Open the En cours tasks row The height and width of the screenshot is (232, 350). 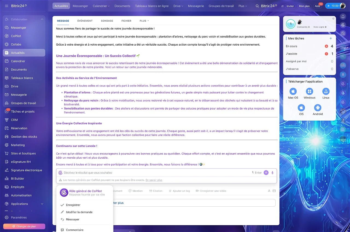(310, 46)
